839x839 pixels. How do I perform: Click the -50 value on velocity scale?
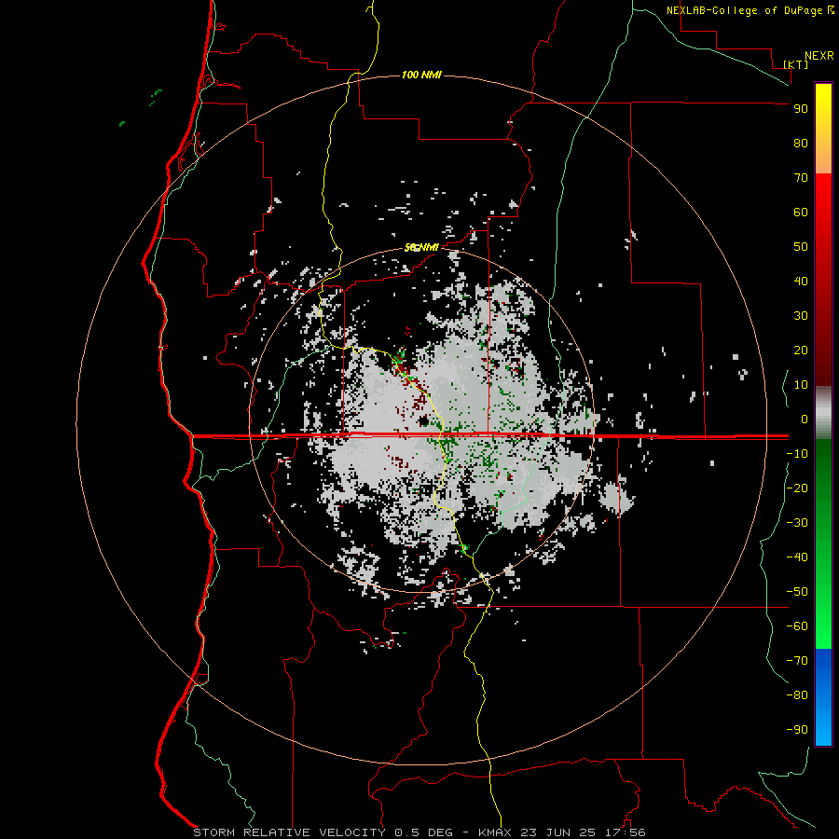click(797, 592)
